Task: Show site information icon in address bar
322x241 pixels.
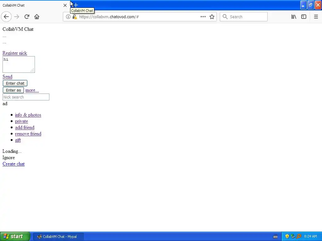Action: (x=68, y=17)
